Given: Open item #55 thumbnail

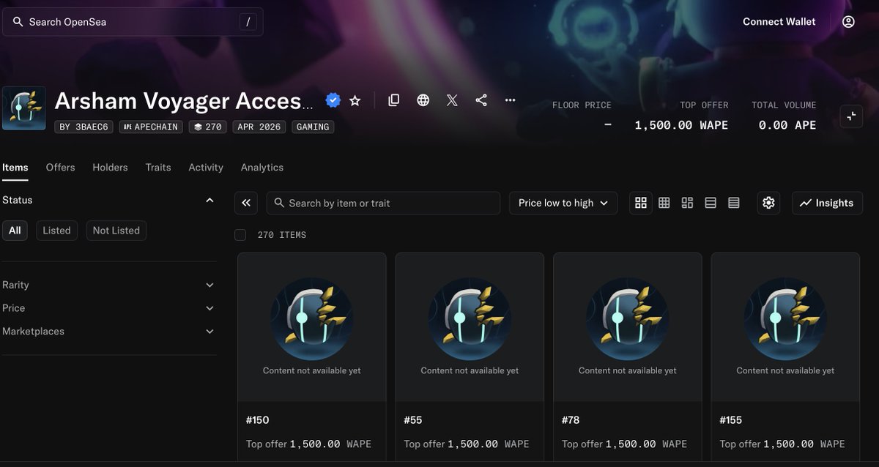Looking at the screenshot, I should (470, 326).
